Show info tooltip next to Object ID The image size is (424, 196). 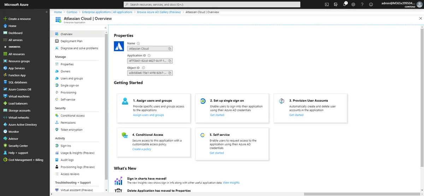[143, 68]
